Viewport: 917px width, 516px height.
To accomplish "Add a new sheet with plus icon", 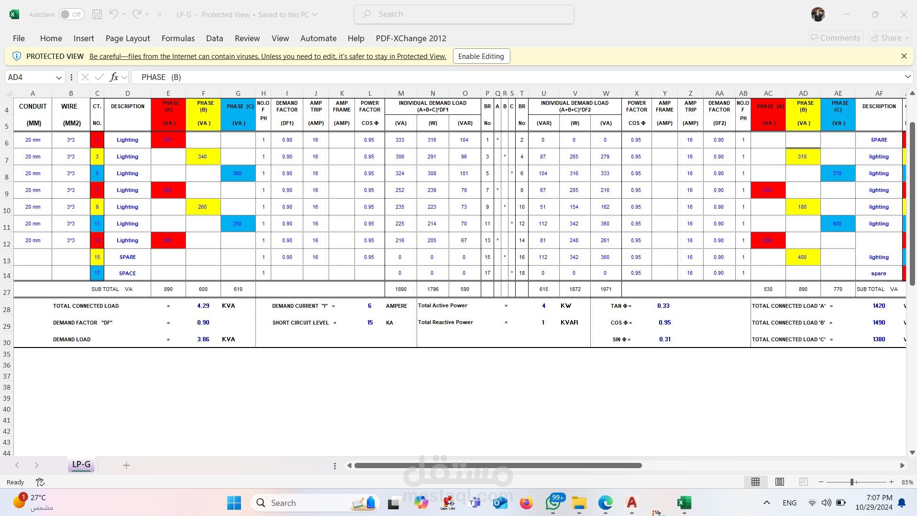I will click(126, 465).
